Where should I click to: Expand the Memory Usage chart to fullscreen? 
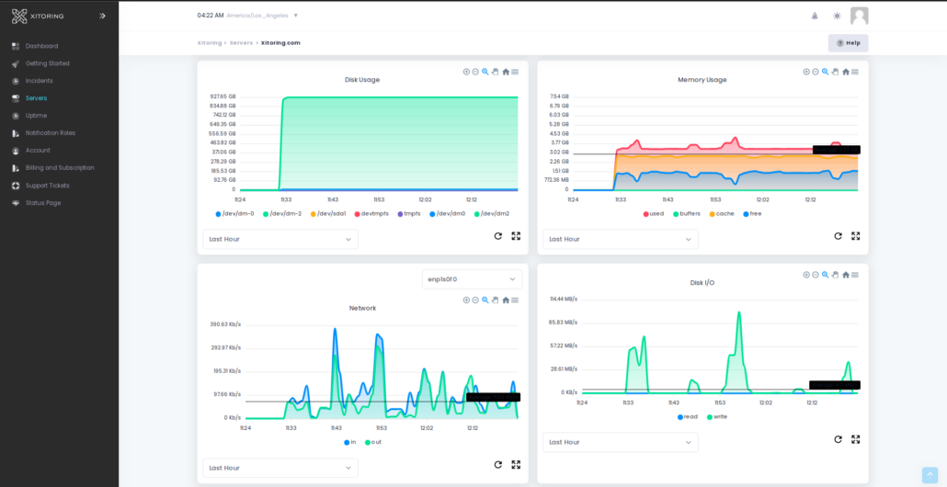point(855,236)
